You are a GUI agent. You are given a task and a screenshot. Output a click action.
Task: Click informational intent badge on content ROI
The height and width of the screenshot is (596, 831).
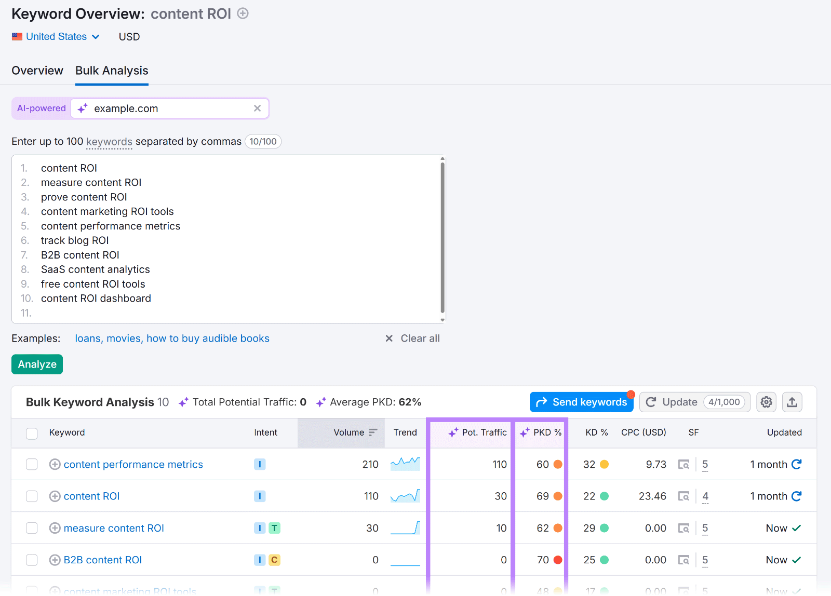coord(260,496)
